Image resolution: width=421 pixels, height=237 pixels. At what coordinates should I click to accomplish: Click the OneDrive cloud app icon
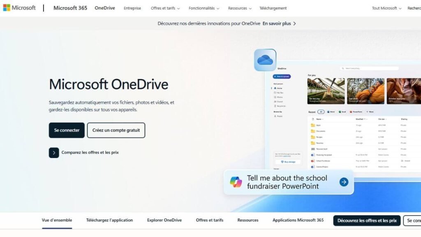265,60
